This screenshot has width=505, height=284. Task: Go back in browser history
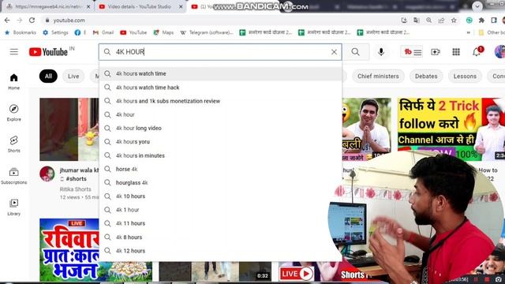pos(7,21)
